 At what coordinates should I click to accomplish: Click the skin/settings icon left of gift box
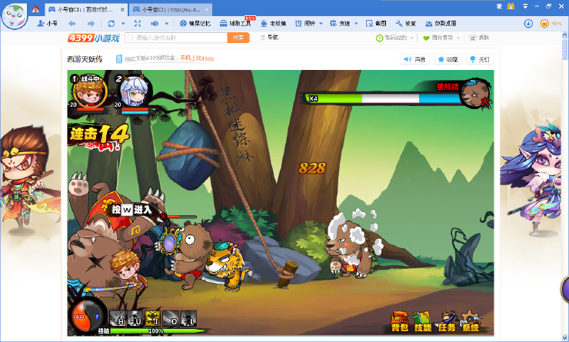[500, 6]
